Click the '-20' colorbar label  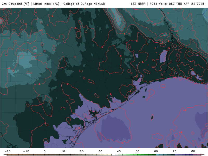coord(8,151)
